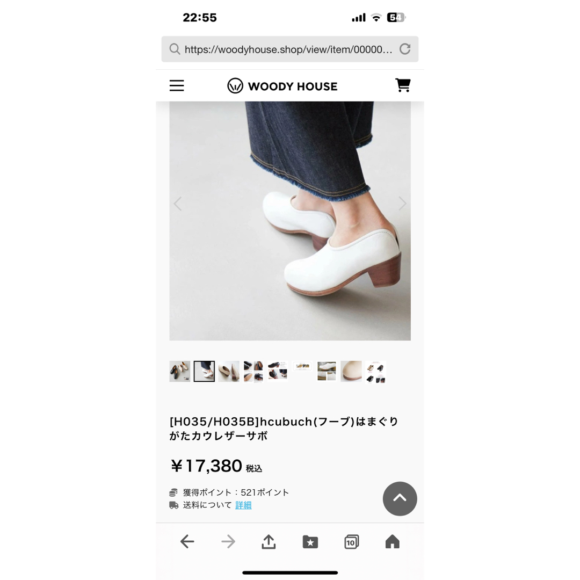
Task: Select the beige shoe pair thumbnail
Action: [229, 372]
